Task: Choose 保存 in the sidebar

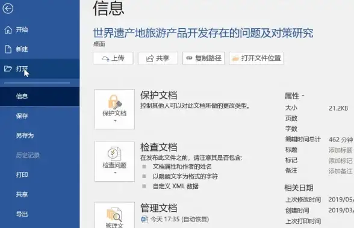Action: tap(40, 116)
